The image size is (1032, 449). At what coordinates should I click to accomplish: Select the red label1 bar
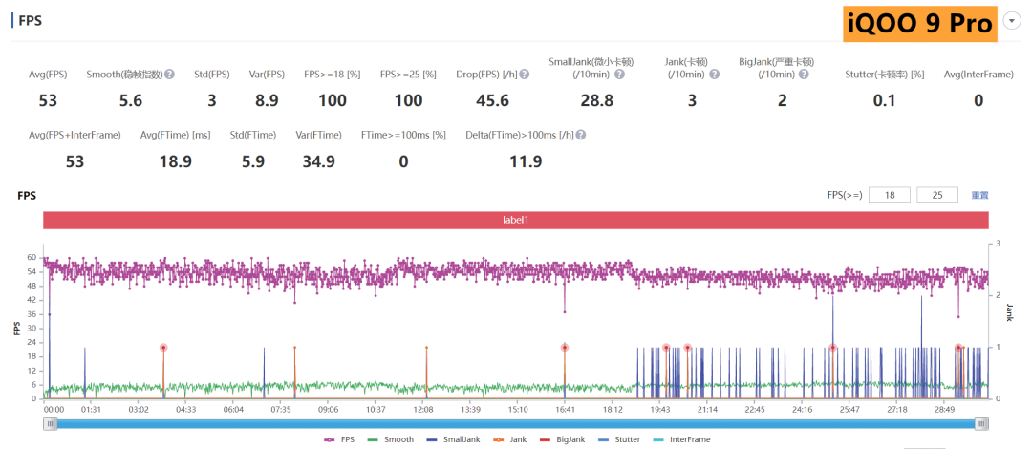click(516, 221)
